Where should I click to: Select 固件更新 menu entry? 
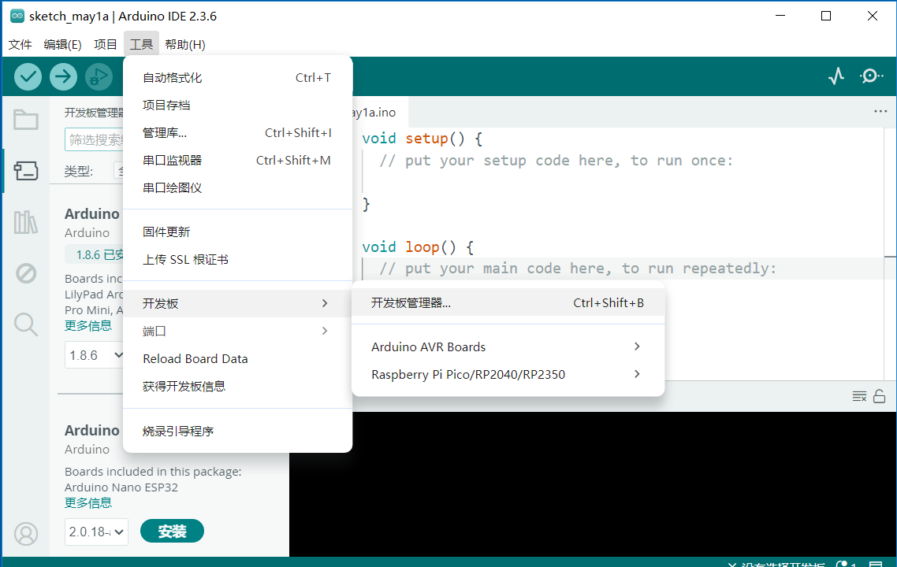(x=237, y=232)
